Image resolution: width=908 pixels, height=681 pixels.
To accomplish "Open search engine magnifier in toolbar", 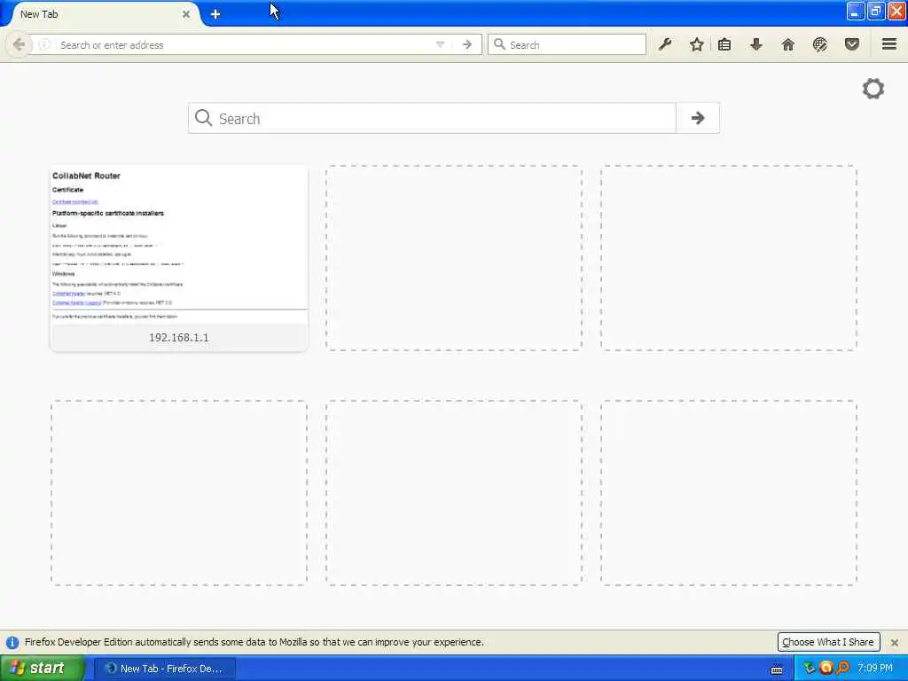I will point(499,44).
